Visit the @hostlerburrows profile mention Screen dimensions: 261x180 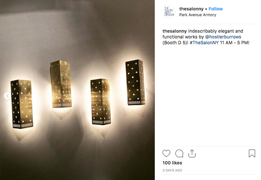[x=223, y=37]
